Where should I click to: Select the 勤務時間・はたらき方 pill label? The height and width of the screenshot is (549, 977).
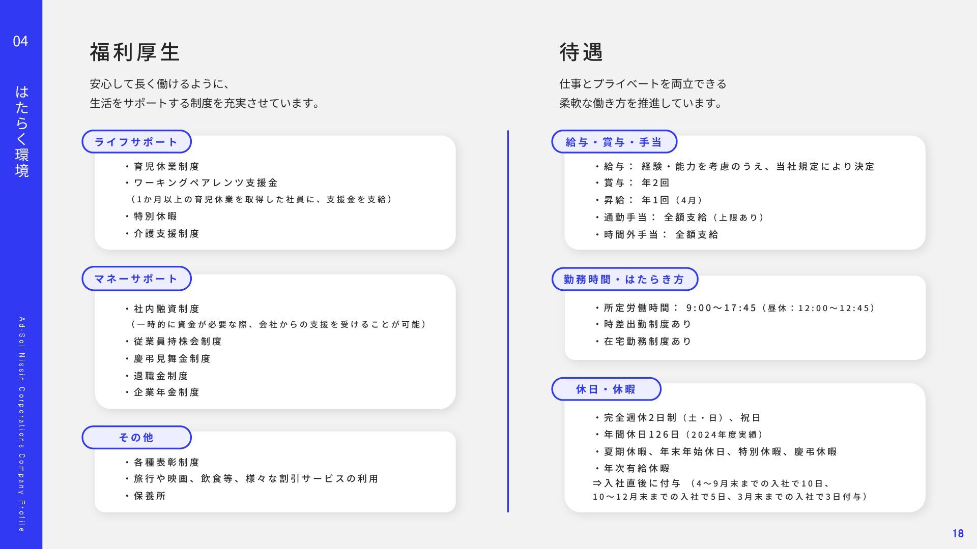[x=624, y=279]
